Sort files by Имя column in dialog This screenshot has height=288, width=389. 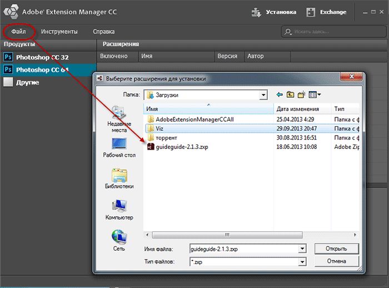coord(208,109)
